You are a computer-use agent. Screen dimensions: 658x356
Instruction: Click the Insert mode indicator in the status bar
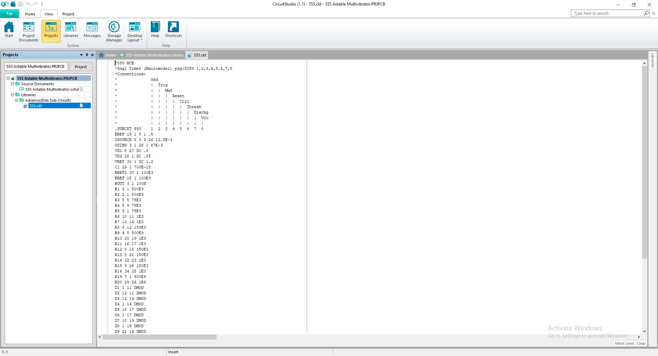[173, 352]
